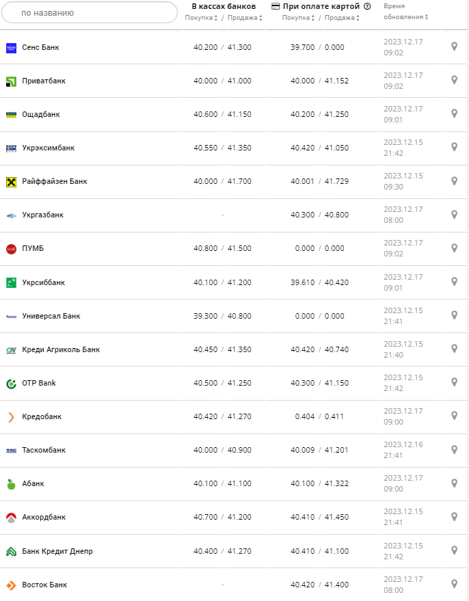This screenshot has width=469, height=601.
Task: Click the map marker in the Ощадбанк row
Action: (x=454, y=113)
